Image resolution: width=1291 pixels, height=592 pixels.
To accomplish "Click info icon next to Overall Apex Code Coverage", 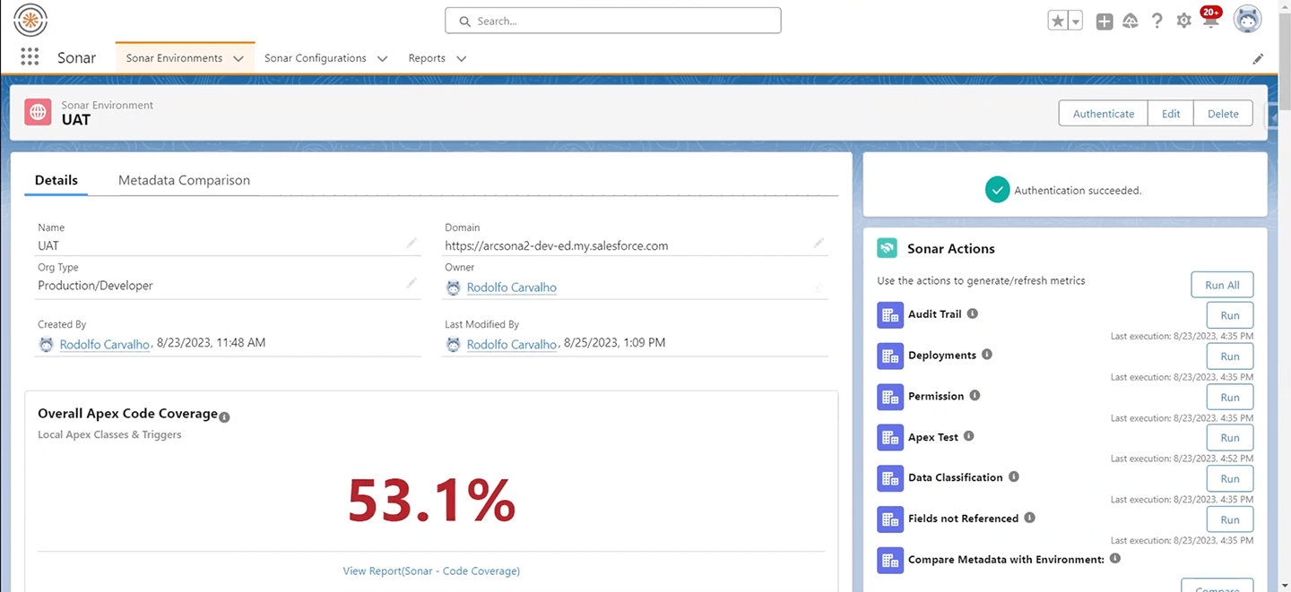I will (x=224, y=417).
